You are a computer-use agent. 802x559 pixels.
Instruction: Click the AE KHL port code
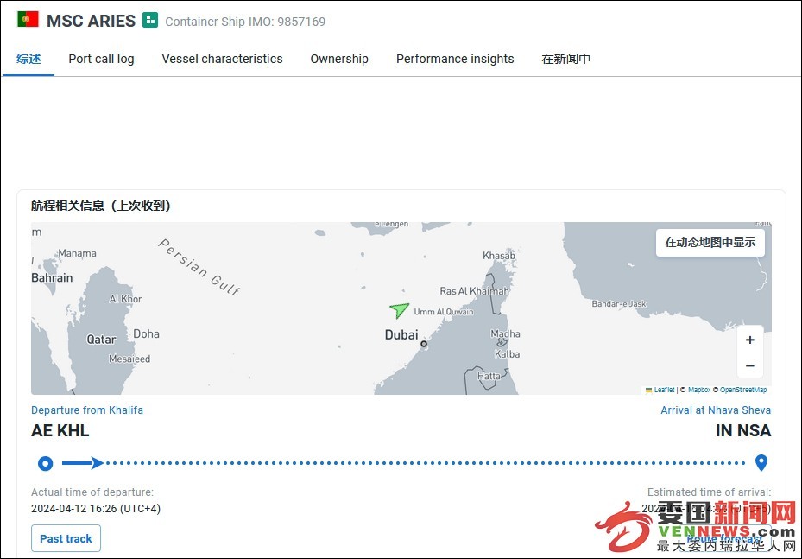point(60,430)
